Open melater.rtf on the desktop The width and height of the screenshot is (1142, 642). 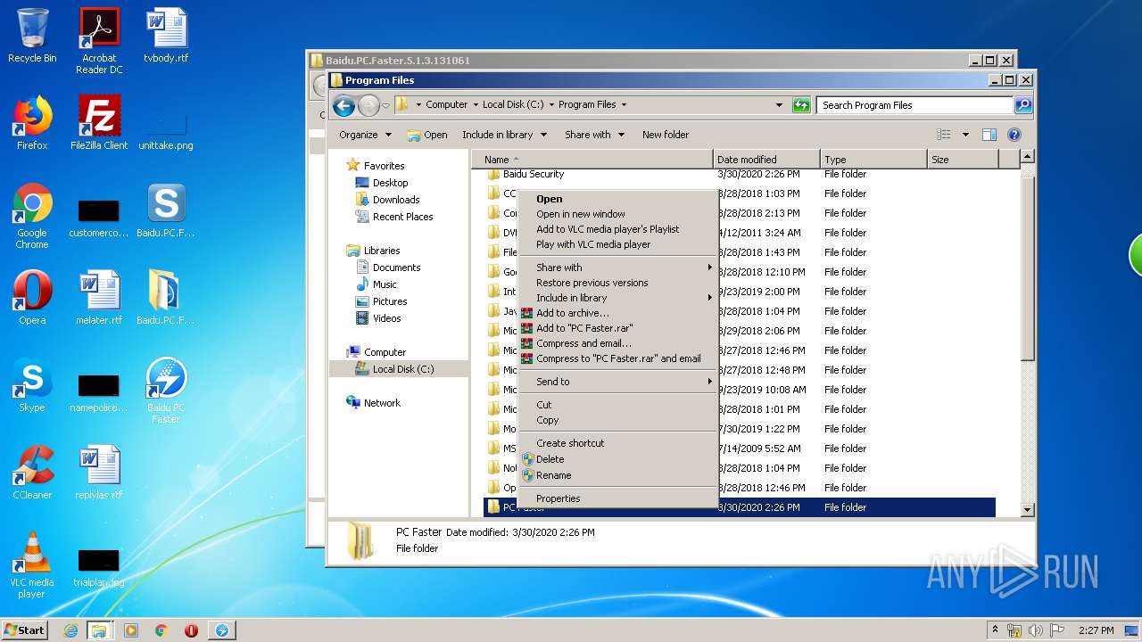[99, 298]
